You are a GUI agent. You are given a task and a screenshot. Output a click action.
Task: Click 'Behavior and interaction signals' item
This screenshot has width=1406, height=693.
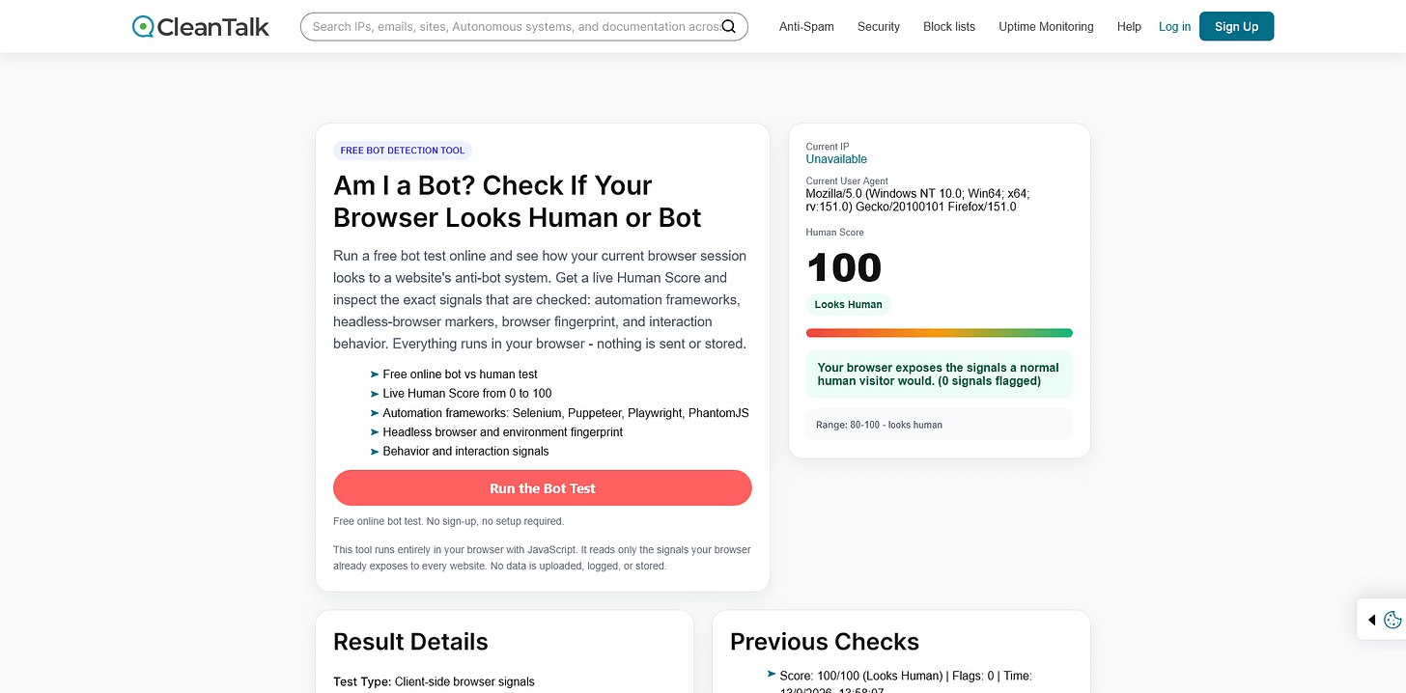click(465, 452)
